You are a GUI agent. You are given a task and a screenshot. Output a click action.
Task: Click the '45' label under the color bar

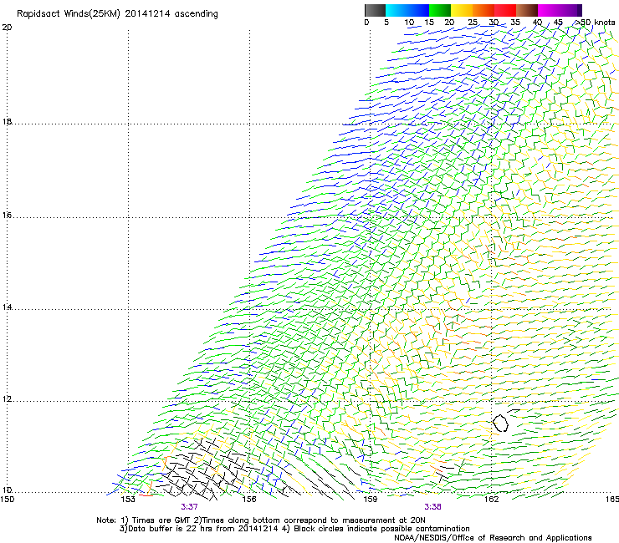[x=558, y=23]
